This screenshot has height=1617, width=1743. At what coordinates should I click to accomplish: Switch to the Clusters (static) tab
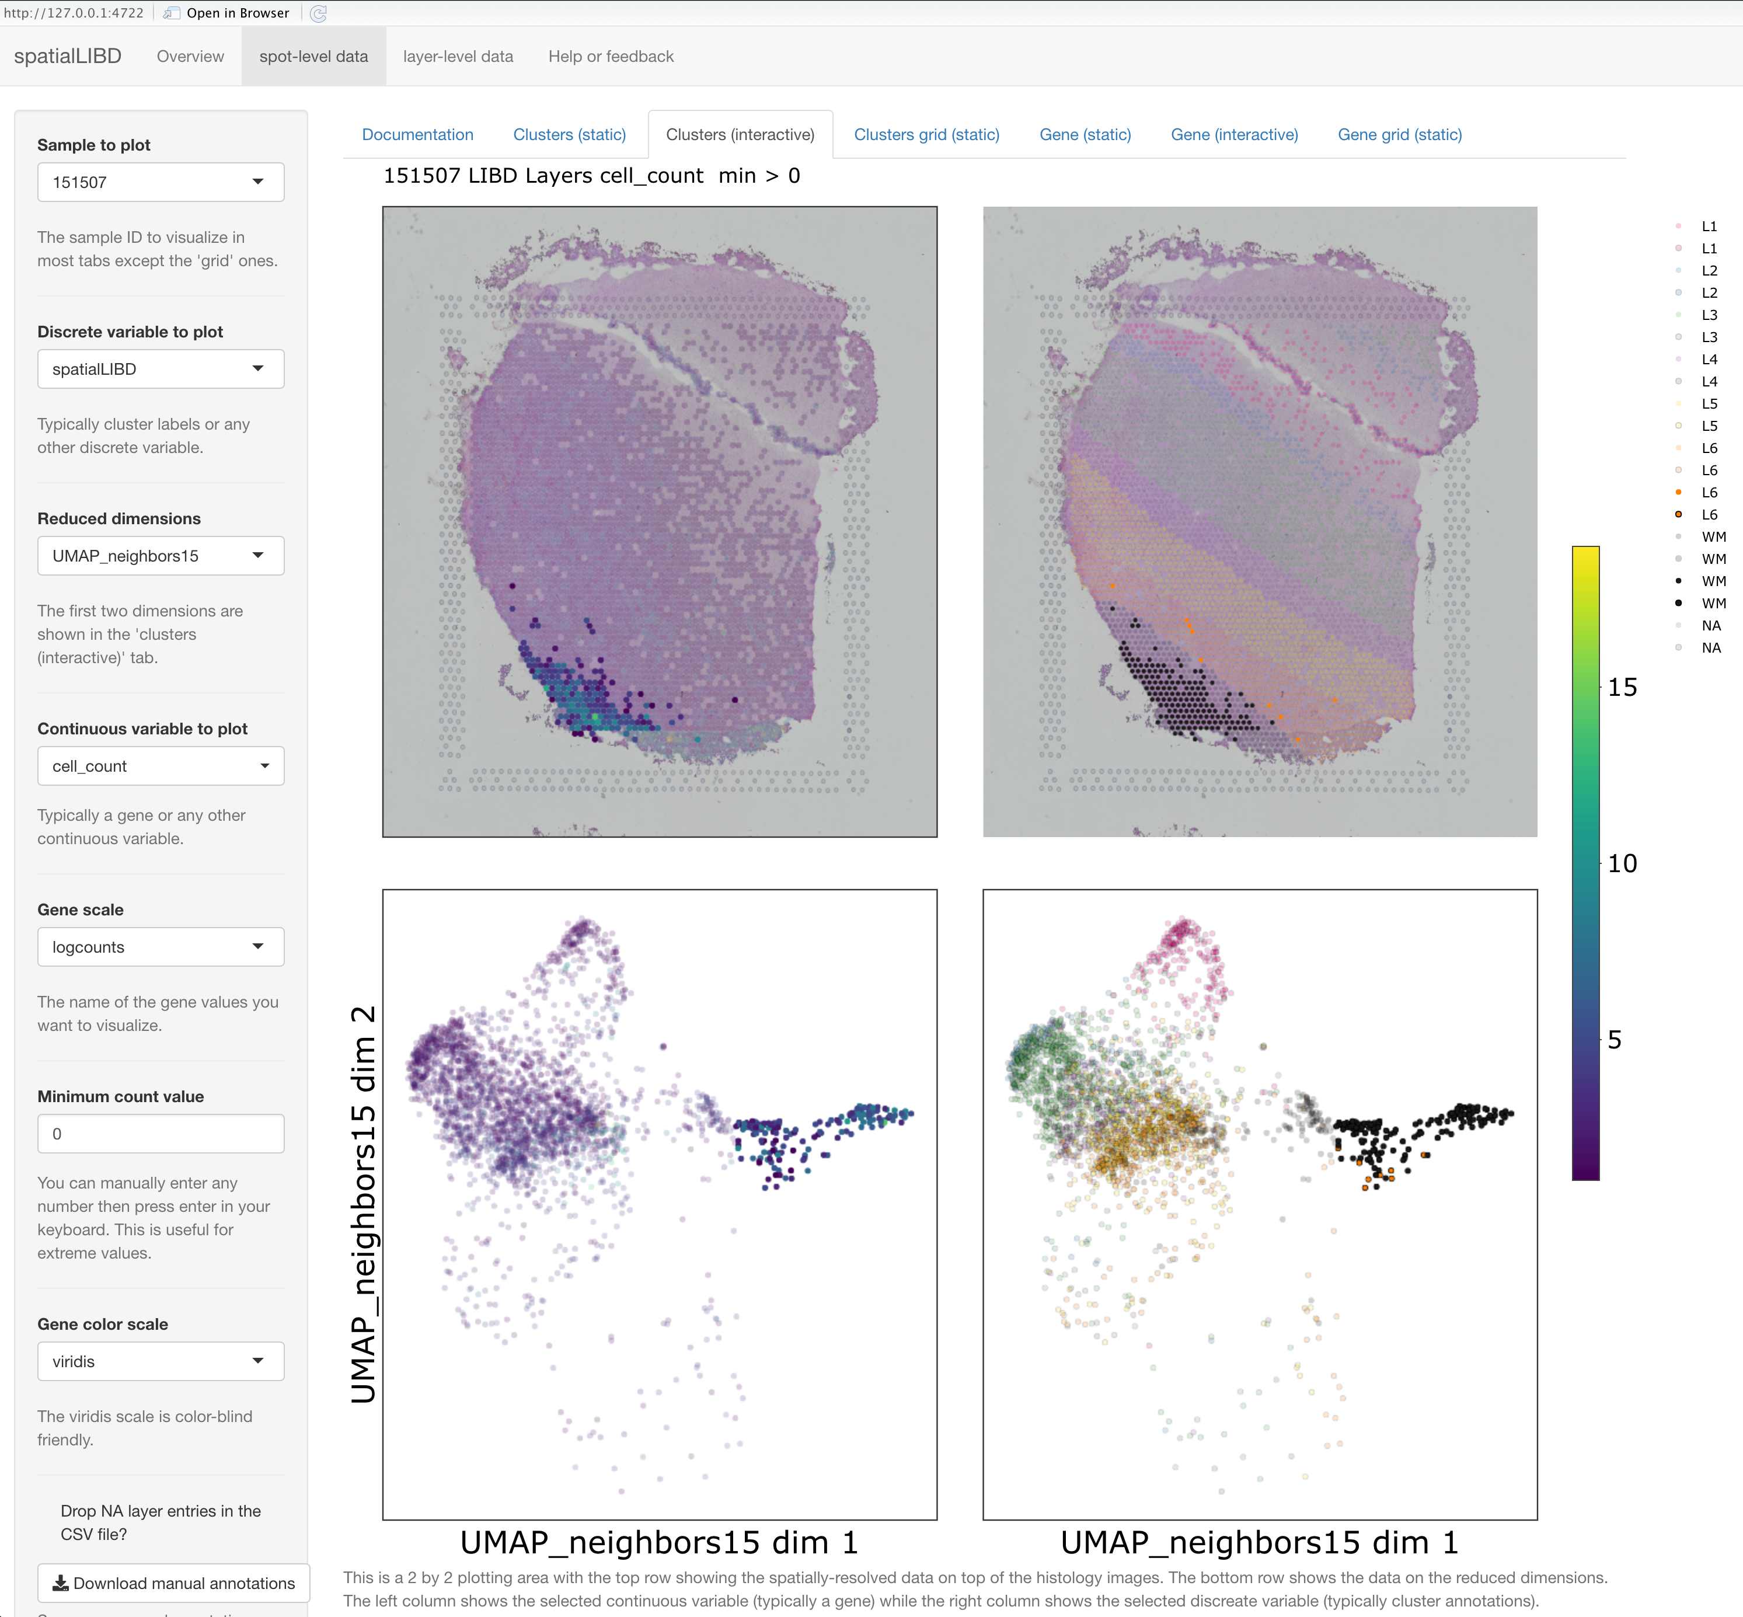[x=570, y=135]
